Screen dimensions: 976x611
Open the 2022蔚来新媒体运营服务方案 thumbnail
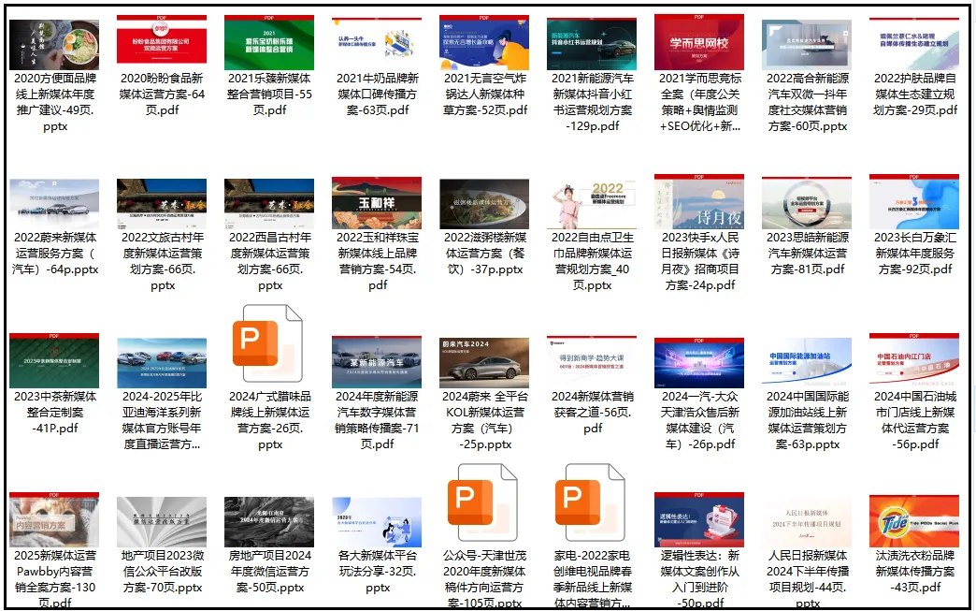click(54, 201)
